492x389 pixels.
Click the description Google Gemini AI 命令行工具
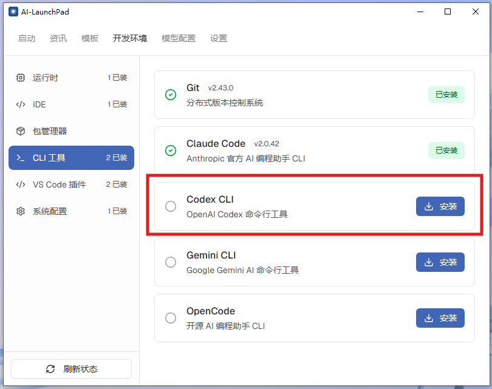pyautogui.click(x=242, y=270)
